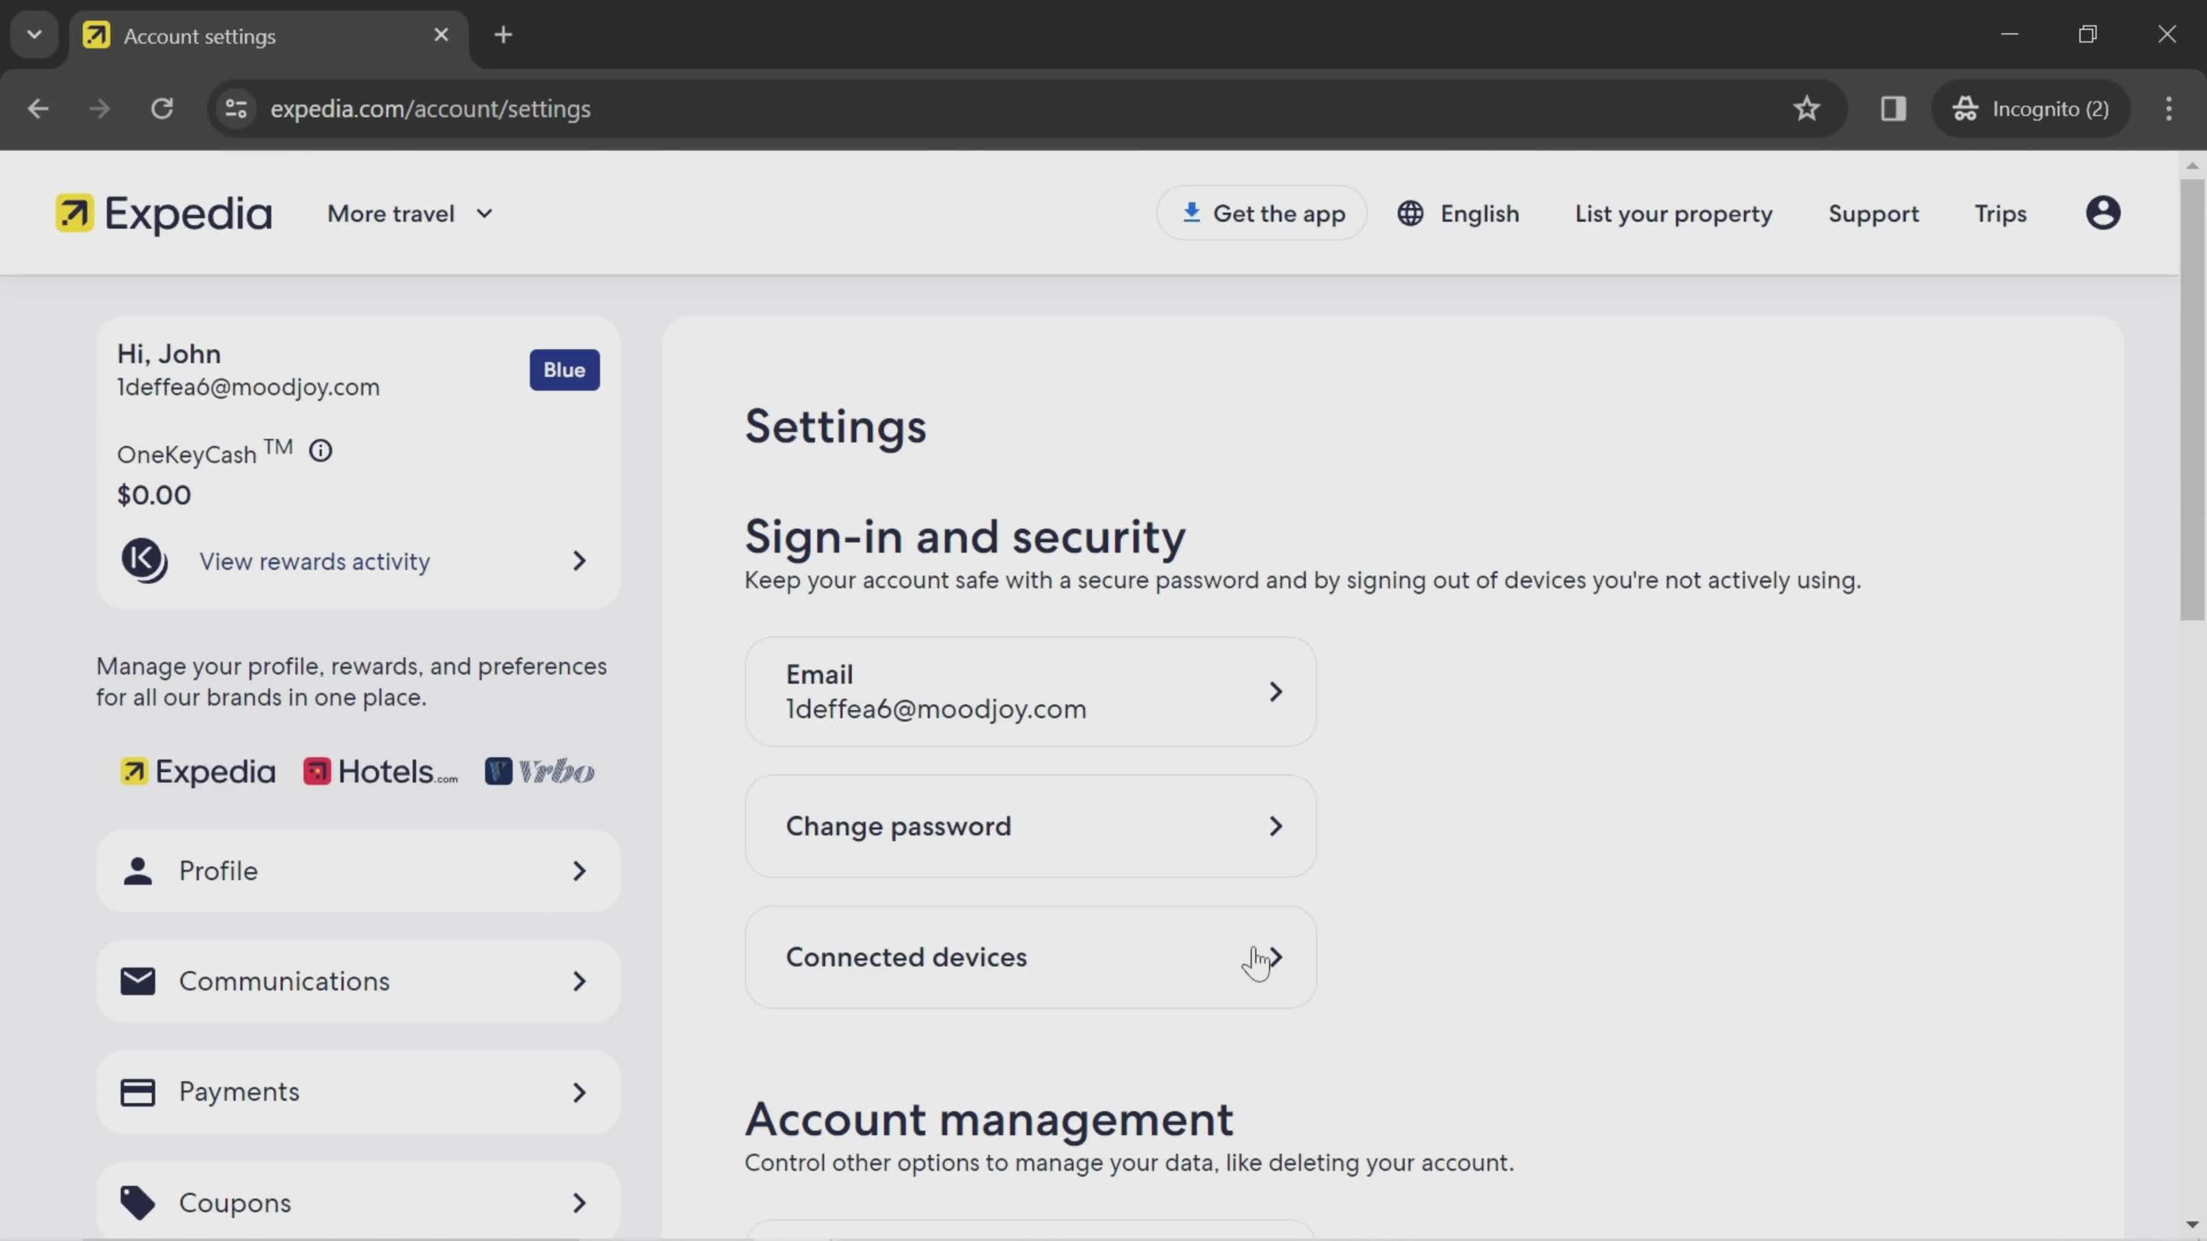Open the Support link
The height and width of the screenshot is (1241, 2207).
[x=1874, y=213]
